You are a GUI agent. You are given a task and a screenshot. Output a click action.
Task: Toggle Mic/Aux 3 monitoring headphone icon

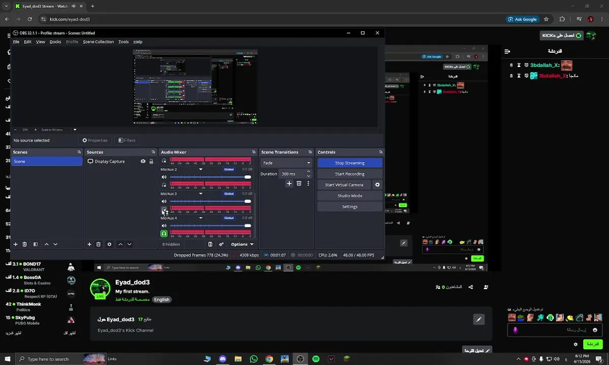coord(164,209)
